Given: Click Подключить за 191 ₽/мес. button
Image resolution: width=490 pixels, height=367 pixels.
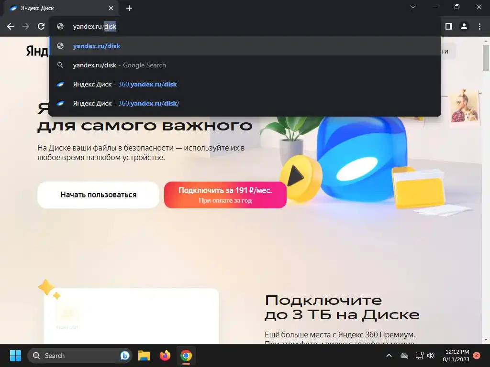Looking at the screenshot, I should 225,195.
